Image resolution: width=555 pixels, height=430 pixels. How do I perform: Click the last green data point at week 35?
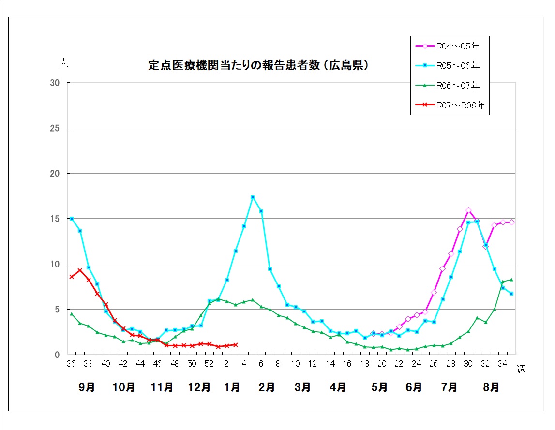[x=511, y=280]
